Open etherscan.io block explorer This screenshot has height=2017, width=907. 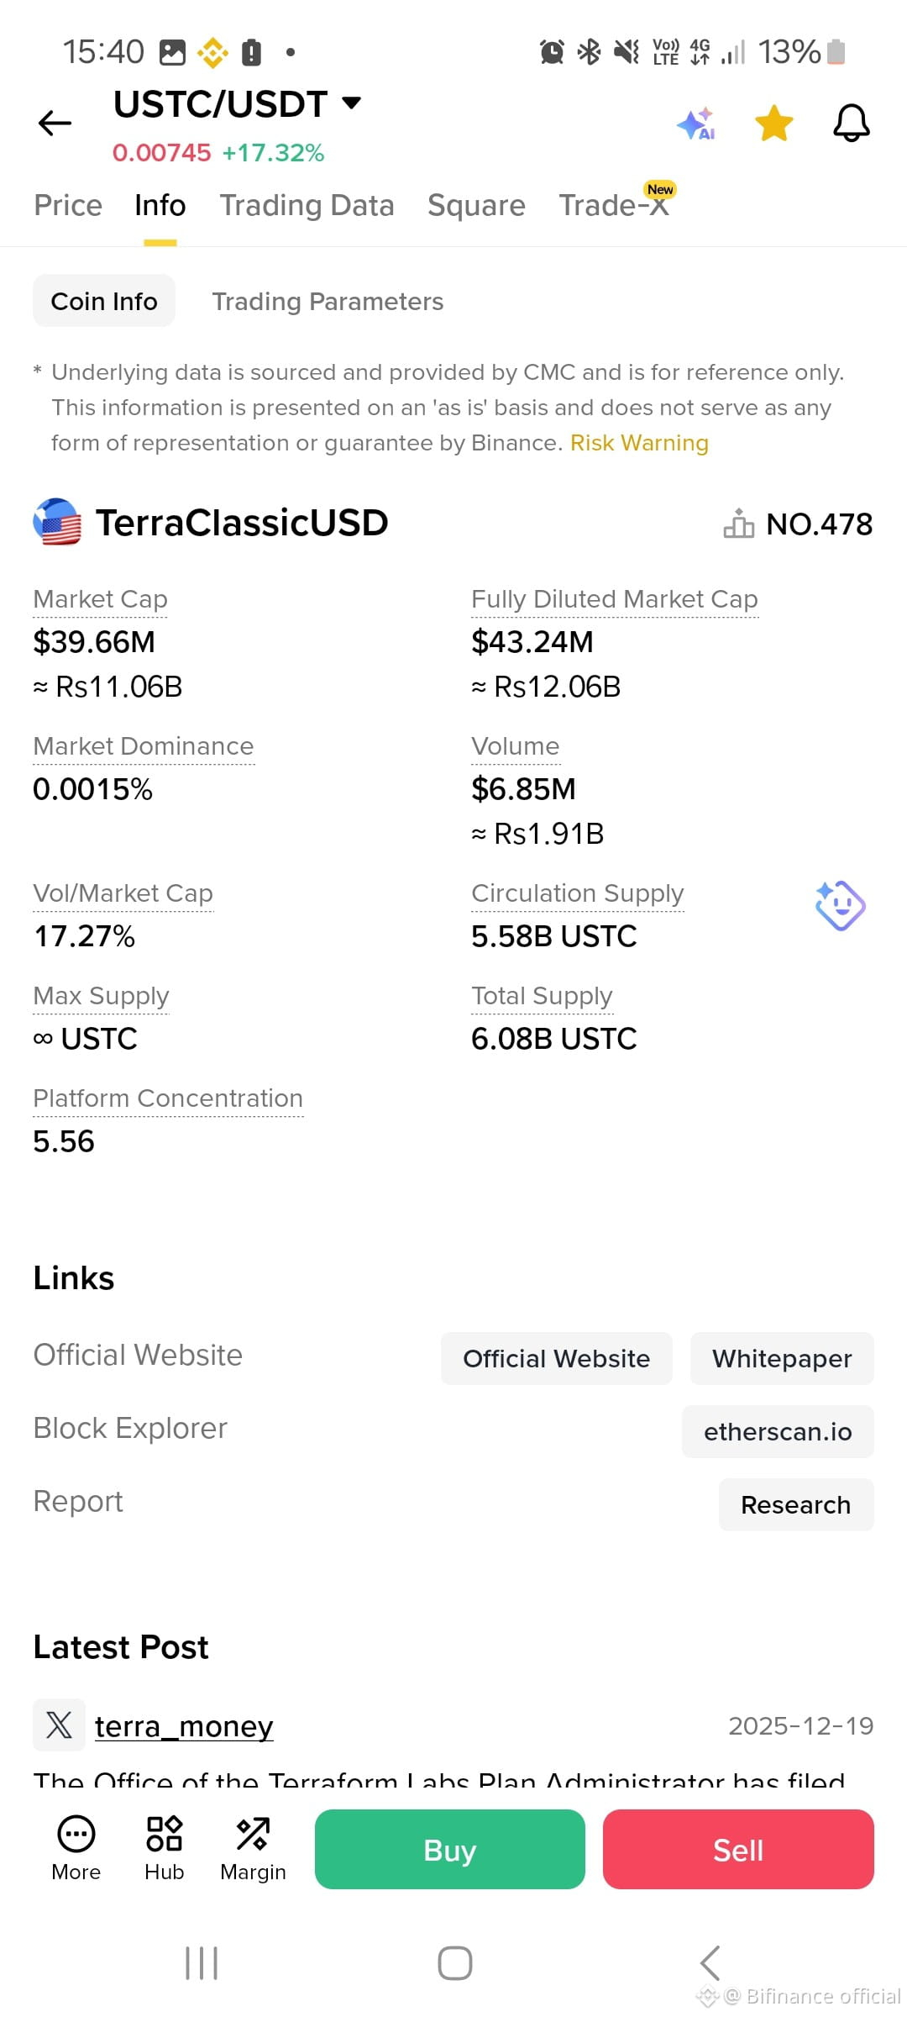(x=778, y=1431)
